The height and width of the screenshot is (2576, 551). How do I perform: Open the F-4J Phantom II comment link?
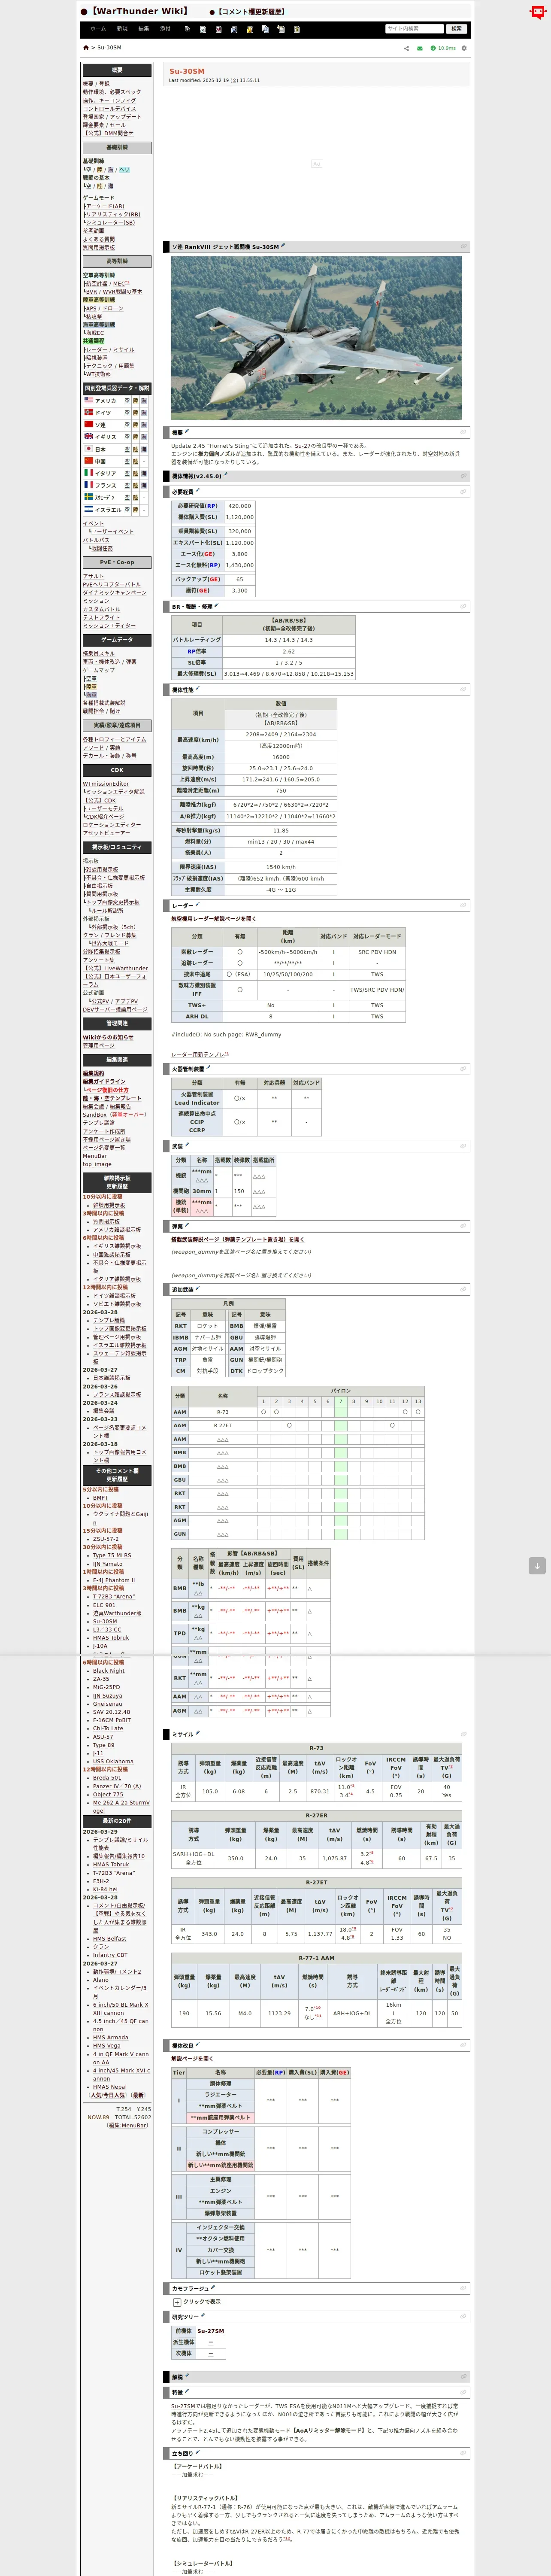pyautogui.click(x=114, y=1580)
